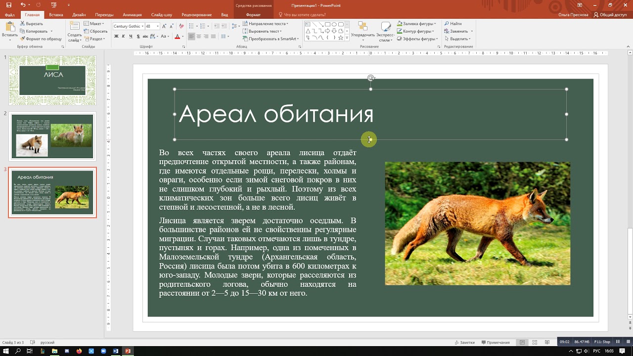633x356 pixels.
Task: Open shape effects (Эффекты фигуры)
Action: point(417,39)
